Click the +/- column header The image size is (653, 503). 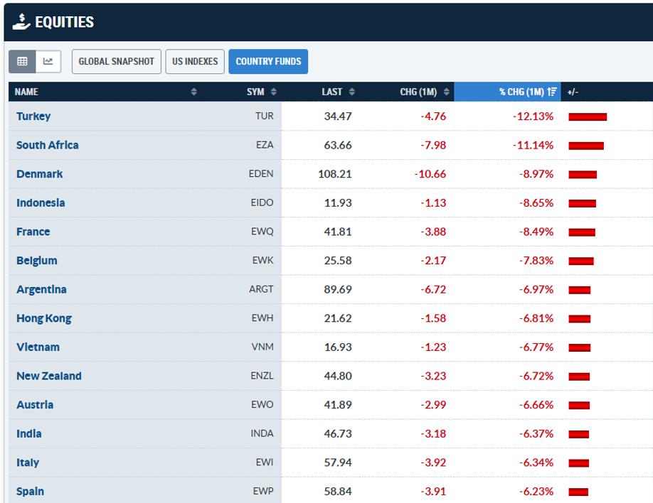coord(573,92)
